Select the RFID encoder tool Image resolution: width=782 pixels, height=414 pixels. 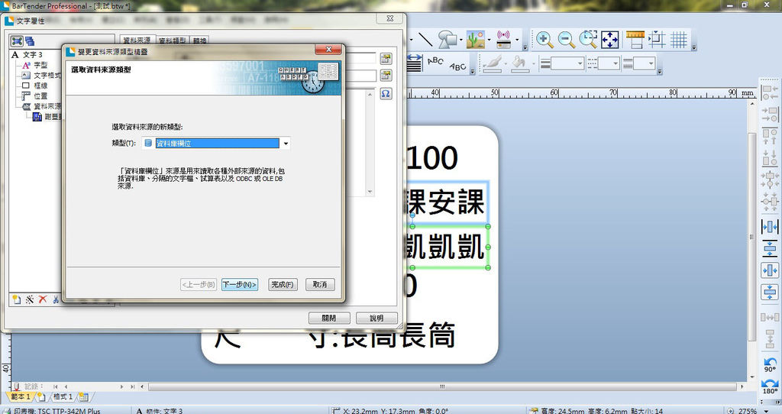(504, 40)
